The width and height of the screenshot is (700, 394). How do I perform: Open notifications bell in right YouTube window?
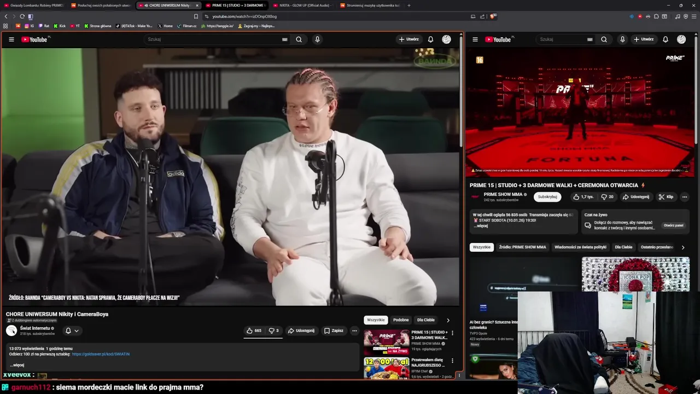pos(665,39)
